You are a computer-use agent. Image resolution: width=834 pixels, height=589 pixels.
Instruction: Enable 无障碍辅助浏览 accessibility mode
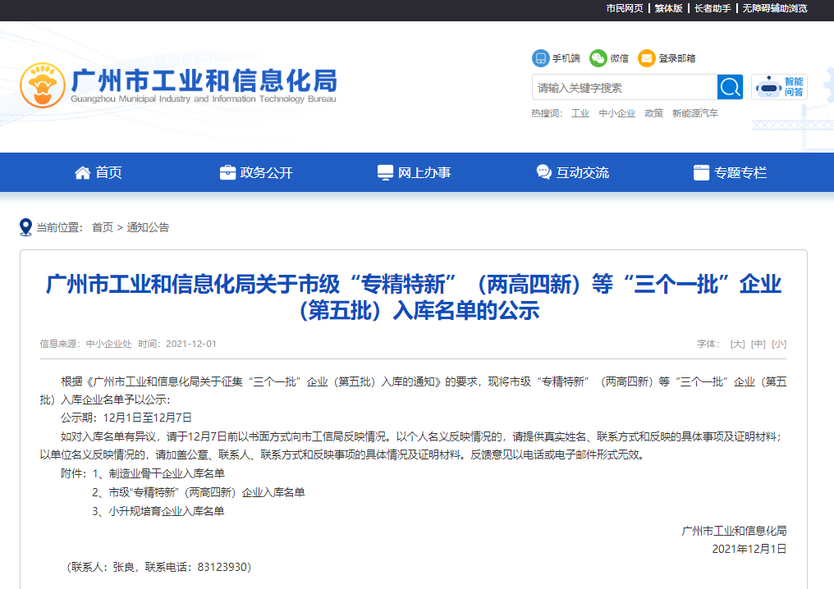774,8
